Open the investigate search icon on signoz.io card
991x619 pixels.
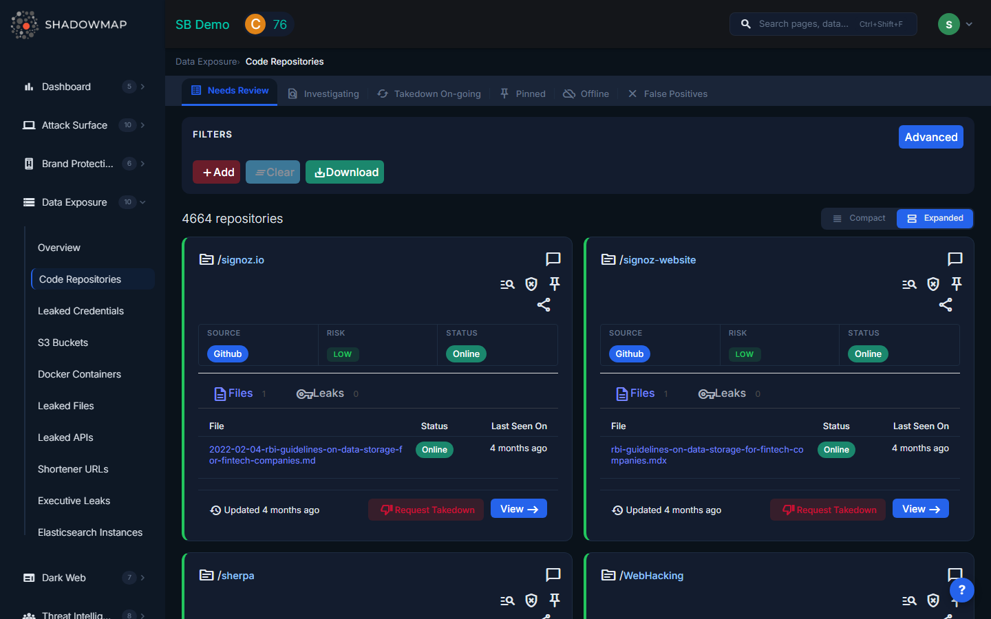(x=507, y=283)
